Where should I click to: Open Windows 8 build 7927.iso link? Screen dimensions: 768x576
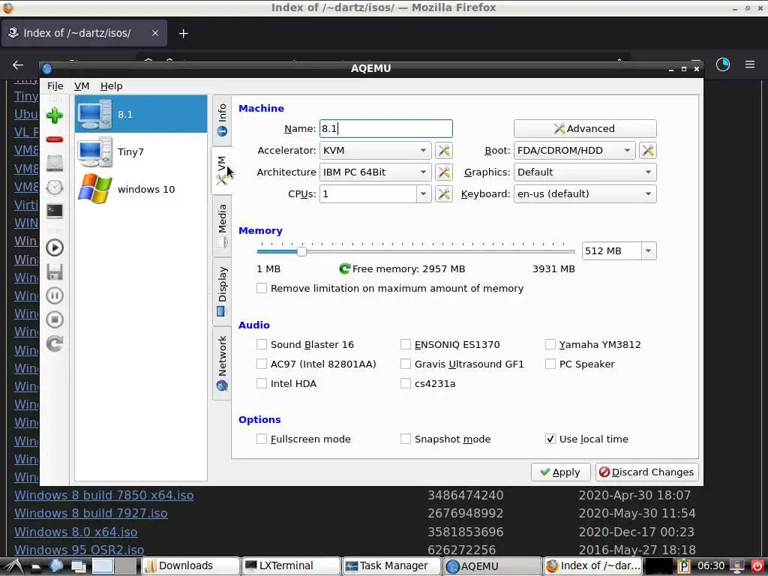91,513
